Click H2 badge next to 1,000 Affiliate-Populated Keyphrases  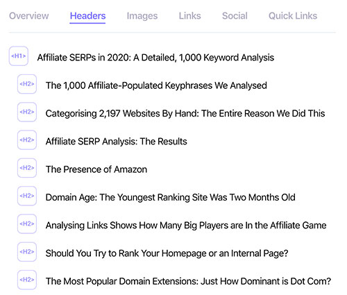(27, 84)
